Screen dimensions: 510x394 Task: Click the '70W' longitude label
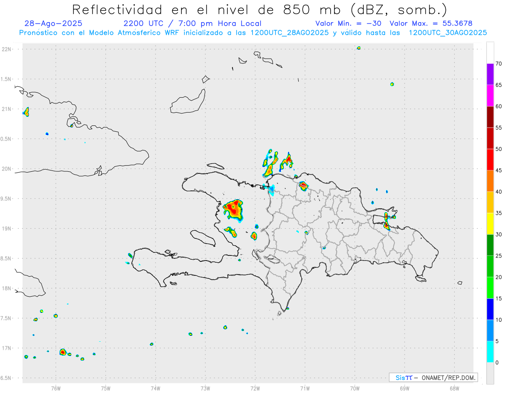[355, 388]
